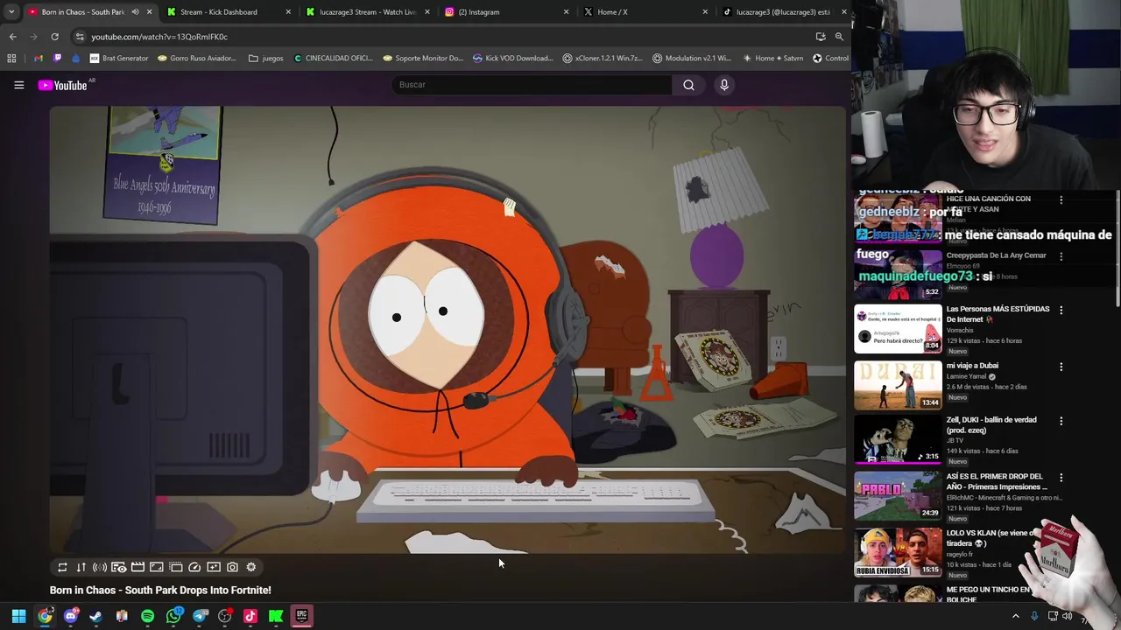This screenshot has width=1121, height=630.
Task: Switch to the Instagram tab
Action: (506, 12)
